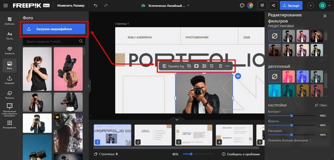Open the hamburger main menu
Viewport: 334px width, 160px height.
[5, 5]
